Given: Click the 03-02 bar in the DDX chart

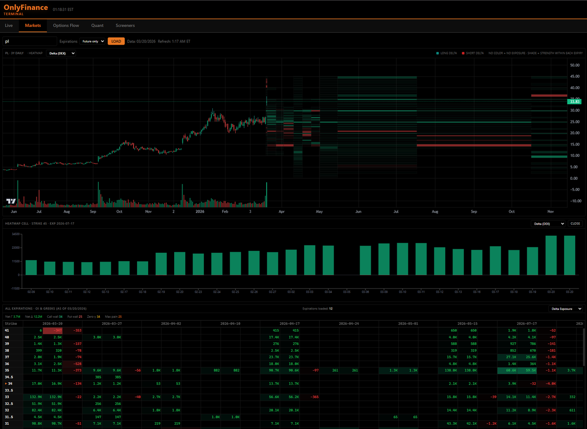Looking at the screenshot, I should [x=291, y=262].
